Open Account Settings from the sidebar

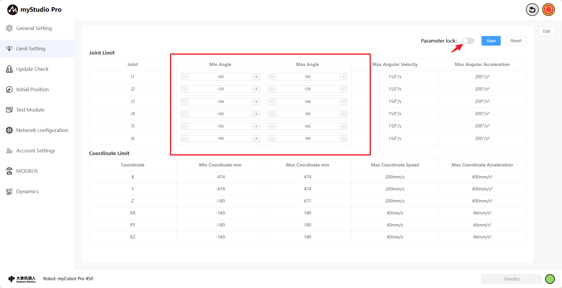tap(35, 151)
